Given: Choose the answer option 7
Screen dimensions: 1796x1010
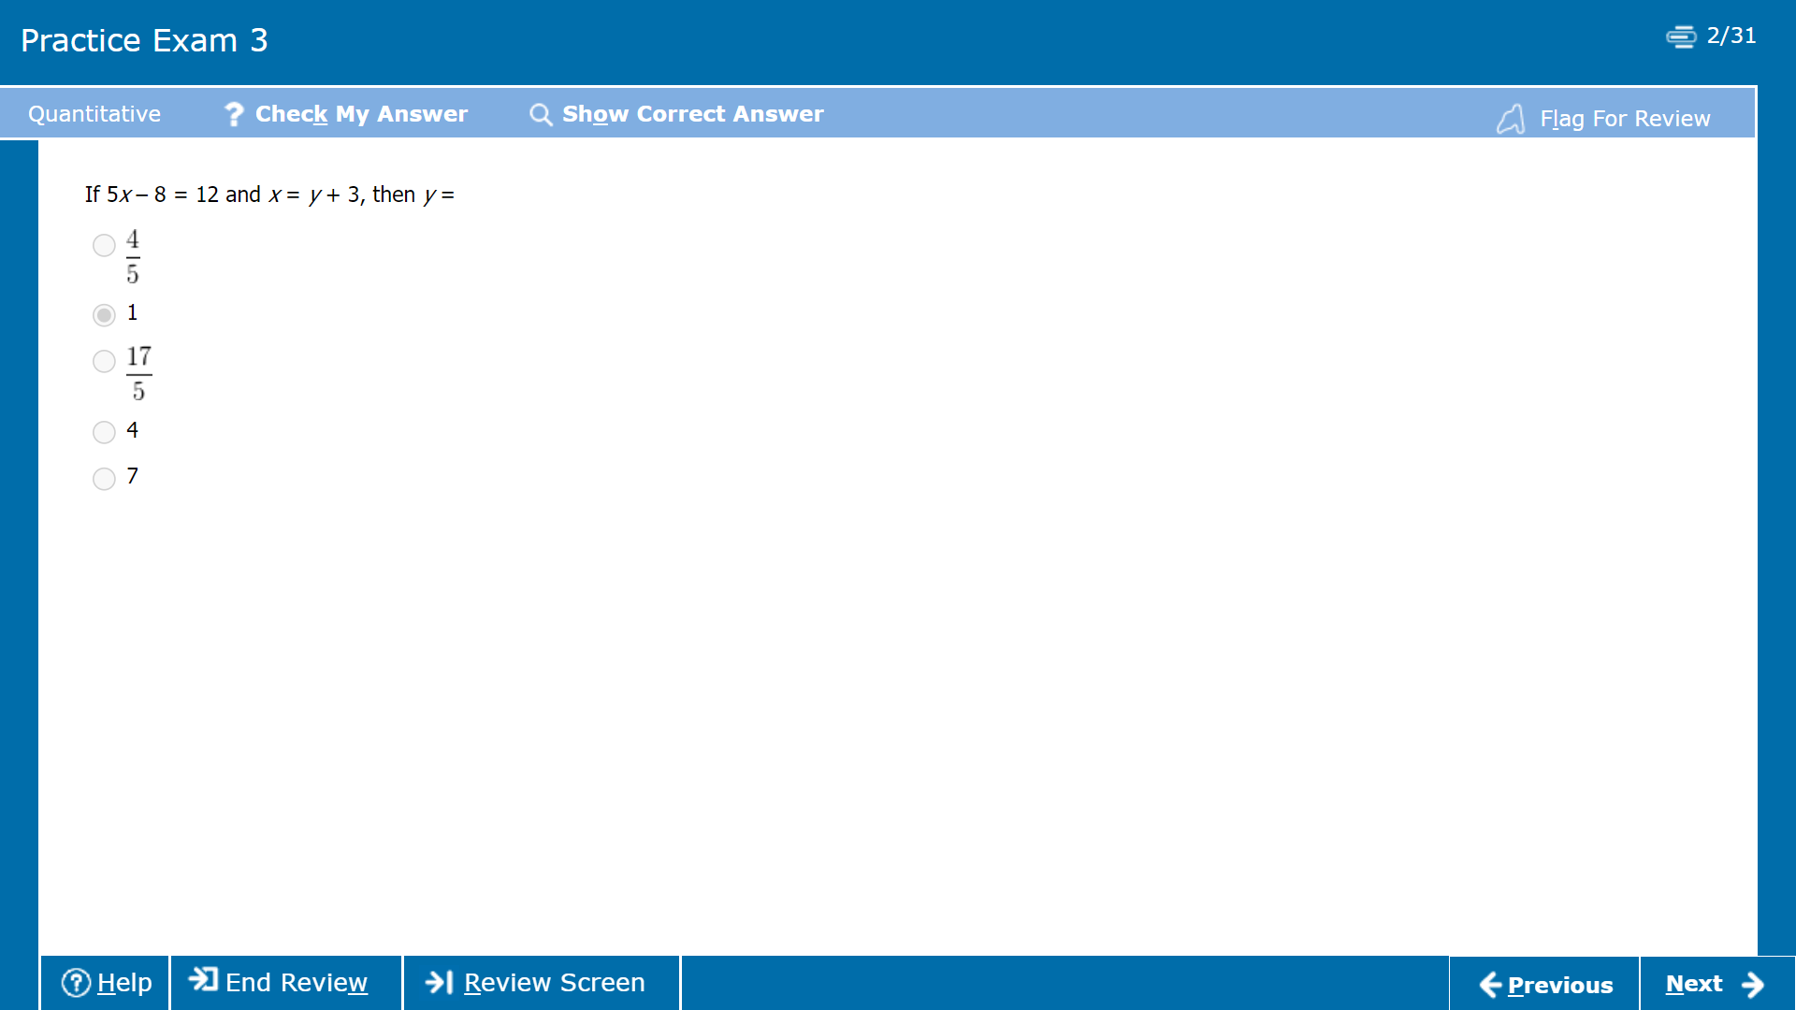Looking at the screenshot, I should tap(104, 479).
